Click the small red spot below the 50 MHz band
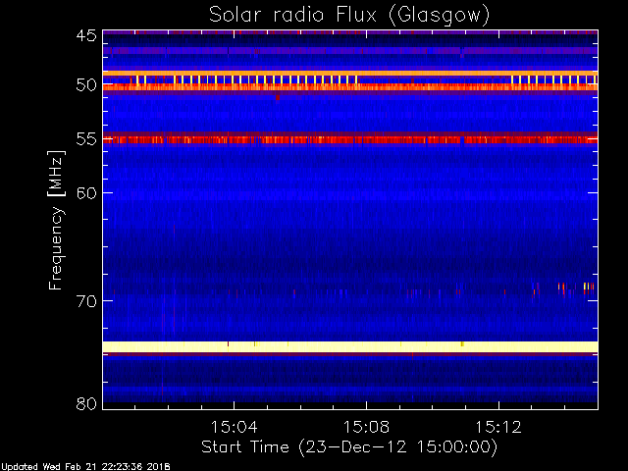The width and height of the screenshot is (628, 471). [x=278, y=97]
